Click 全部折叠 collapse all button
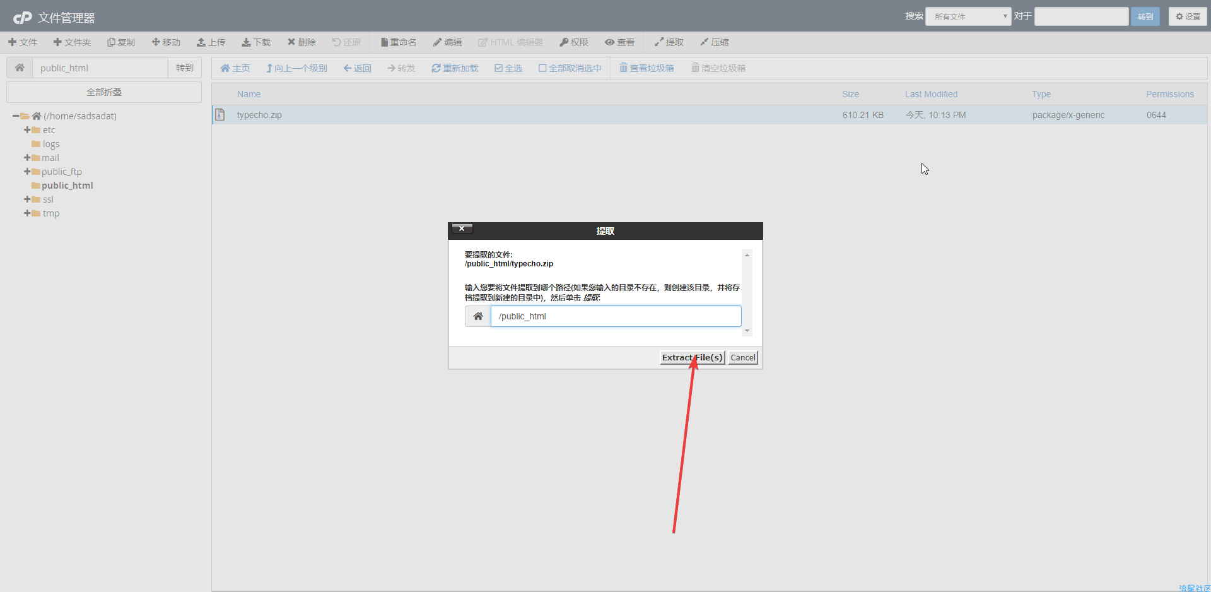The width and height of the screenshot is (1211, 592). [104, 92]
